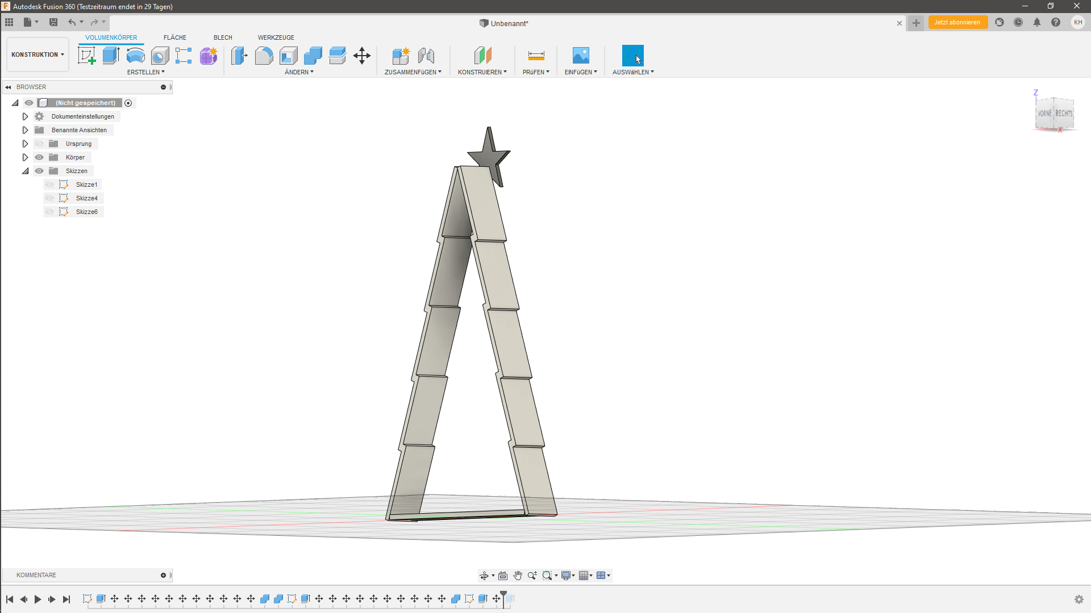Image resolution: width=1091 pixels, height=613 pixels.
Task: Open the Create Form tool
Action: click(208, 55)
